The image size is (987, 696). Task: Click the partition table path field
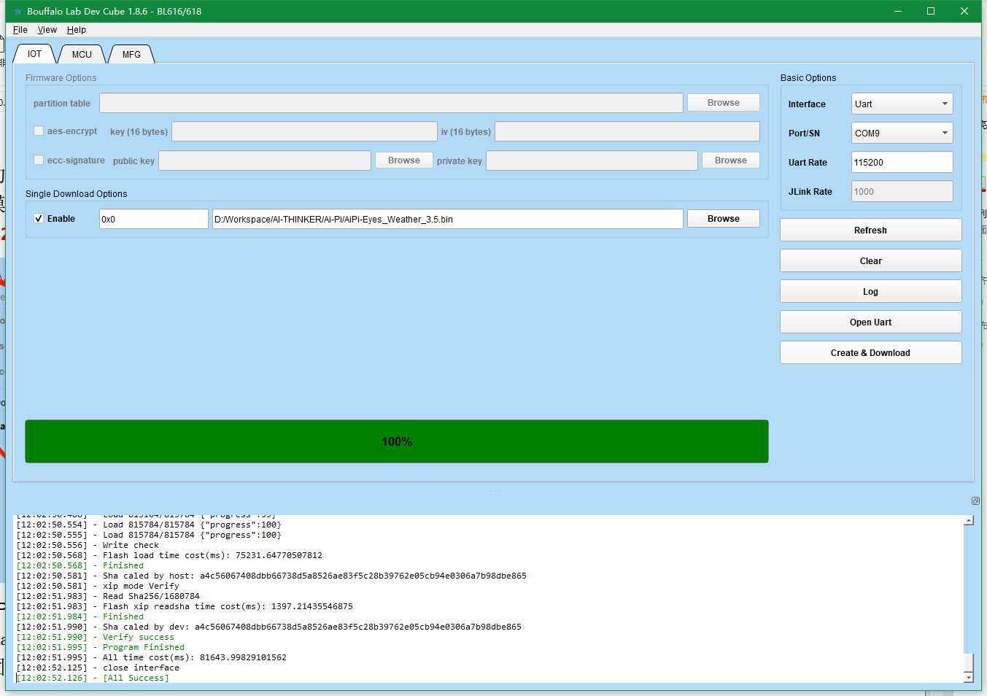pos(392,103)
